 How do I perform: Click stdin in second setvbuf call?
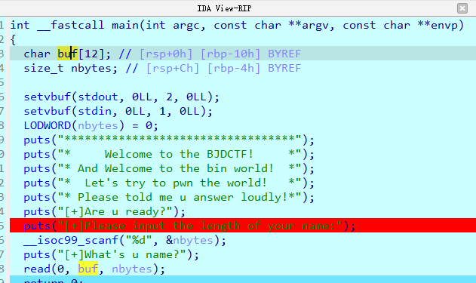pyautogui.click(x=94, y=111)
